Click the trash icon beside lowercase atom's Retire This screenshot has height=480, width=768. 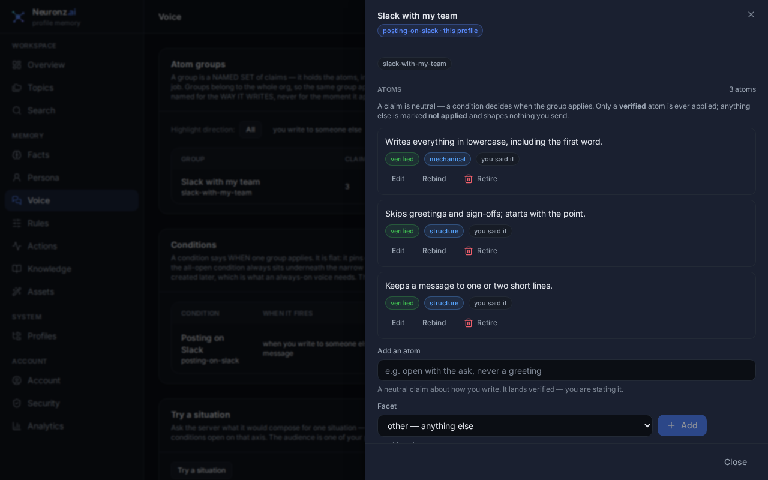[469, 179]
